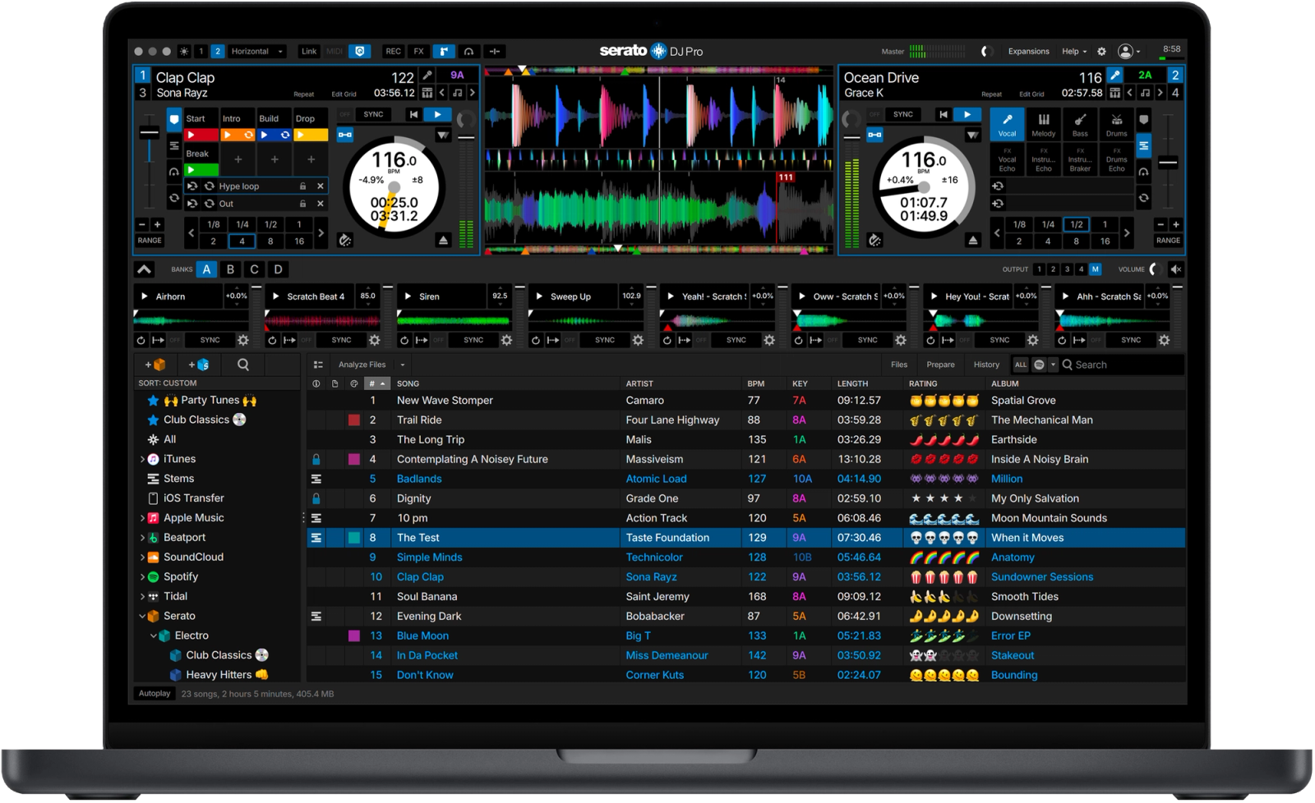Open settings gear for the Airhorn sample slot
This screenshot has height=803, width=1315.
coord(243,340)
